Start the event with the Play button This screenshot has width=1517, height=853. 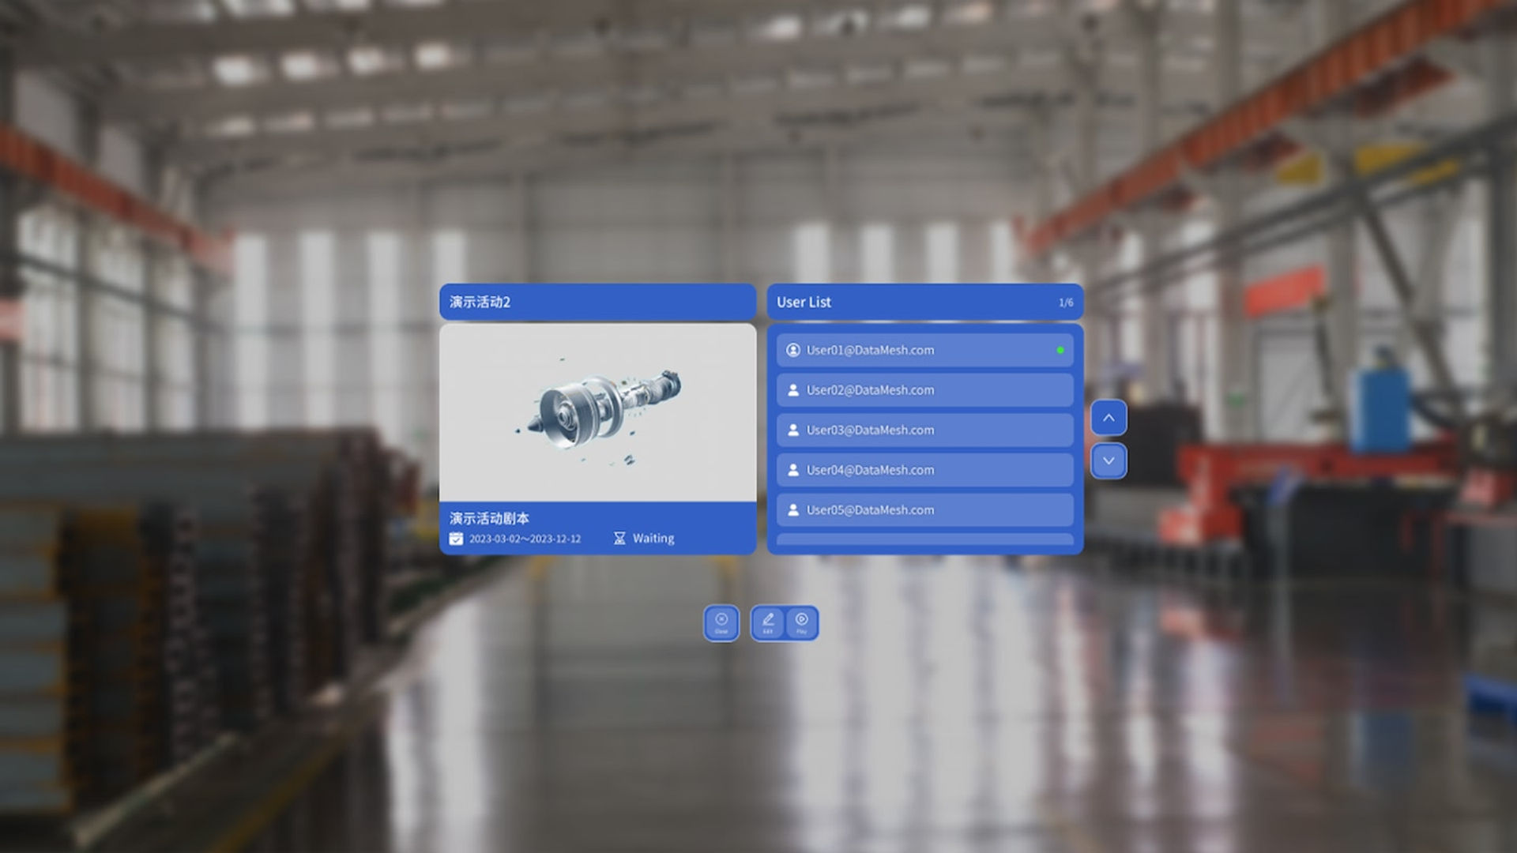[x=801, y=623]
